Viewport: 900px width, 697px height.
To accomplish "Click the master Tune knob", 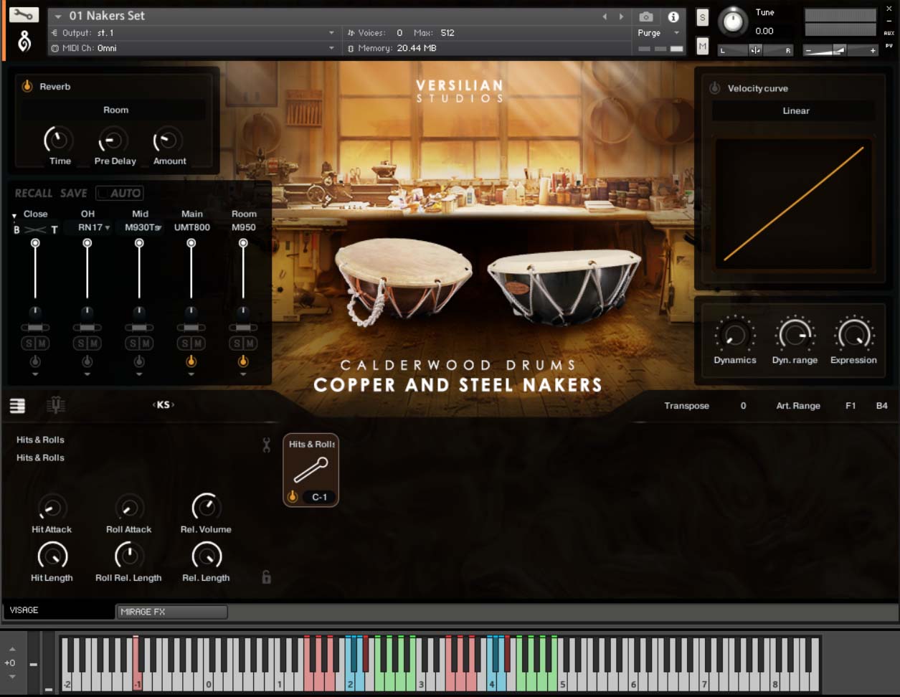I will coord(732,22).
